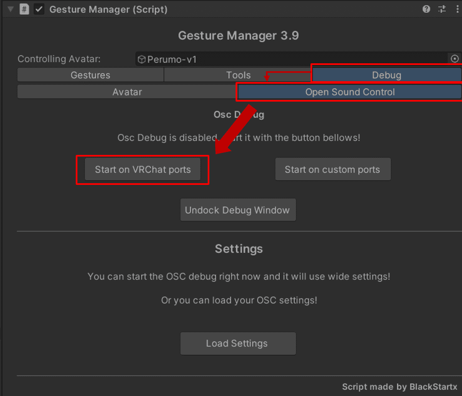Click the Perumo-v1 avatar object field
The image size is (462, 396).
(x=291, y=60)
